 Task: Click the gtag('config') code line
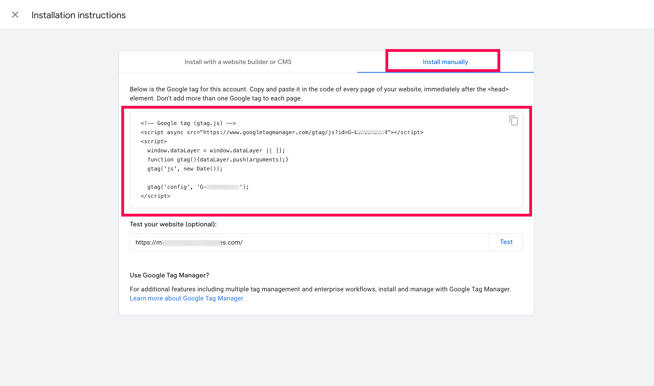[x=198, y=187]
